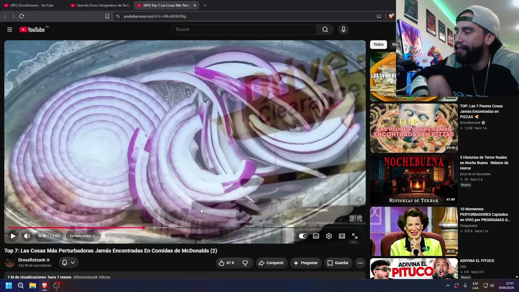Switch the player to theater mode
This screenshot has width=519, height=292.
click(342, 236)
